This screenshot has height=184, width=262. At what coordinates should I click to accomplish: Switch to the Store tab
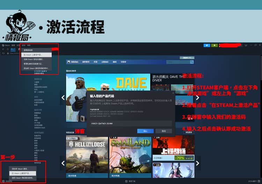pos(13,49)
